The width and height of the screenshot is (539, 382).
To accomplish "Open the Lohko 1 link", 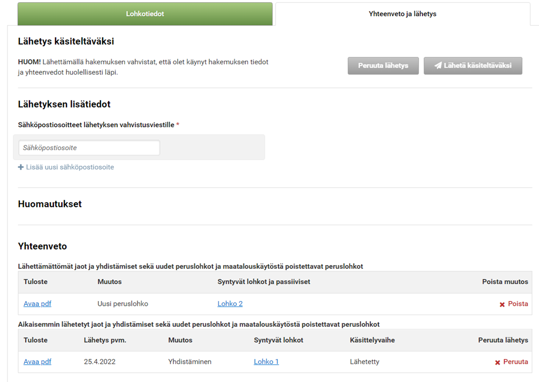I will tap(266, 362).
